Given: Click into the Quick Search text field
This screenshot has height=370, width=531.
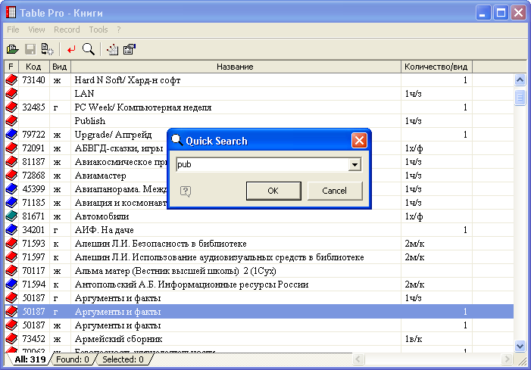Looking at the screenshot, I should pos(261,165).
